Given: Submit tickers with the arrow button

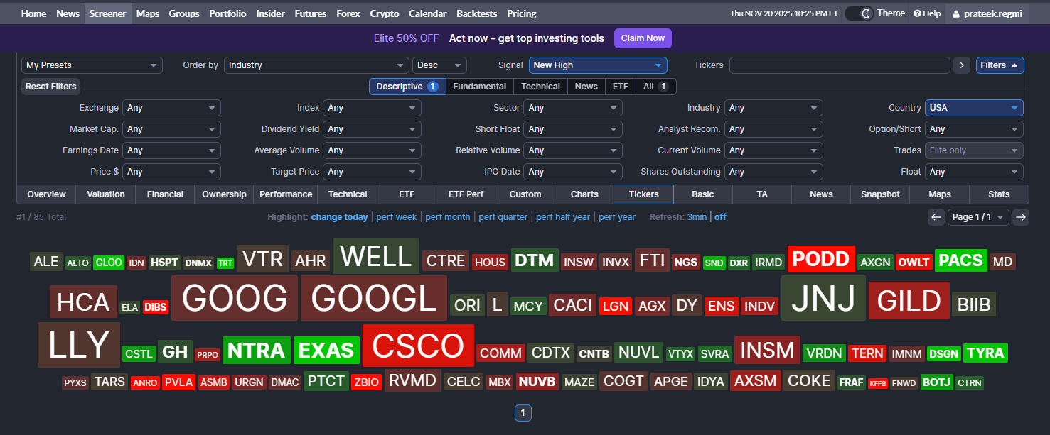Looking at the screenshot, I should pos(962,65).
